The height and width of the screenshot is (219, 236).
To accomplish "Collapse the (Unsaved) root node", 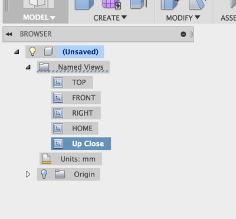I will tap(17, 52).
